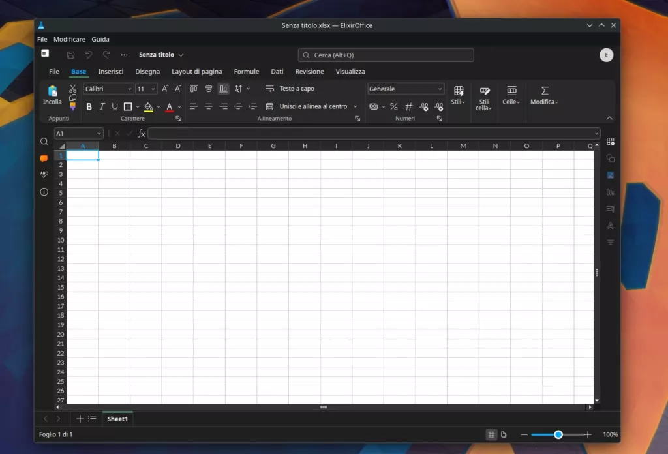Screen dimensions: 668x454
Task: Select the Sheet1 sheet tab
Action: [117, 419]
